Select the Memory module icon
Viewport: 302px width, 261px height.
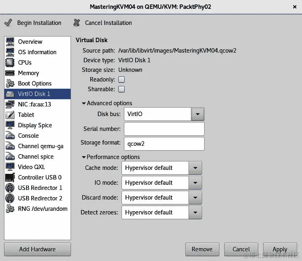point(10,73)
